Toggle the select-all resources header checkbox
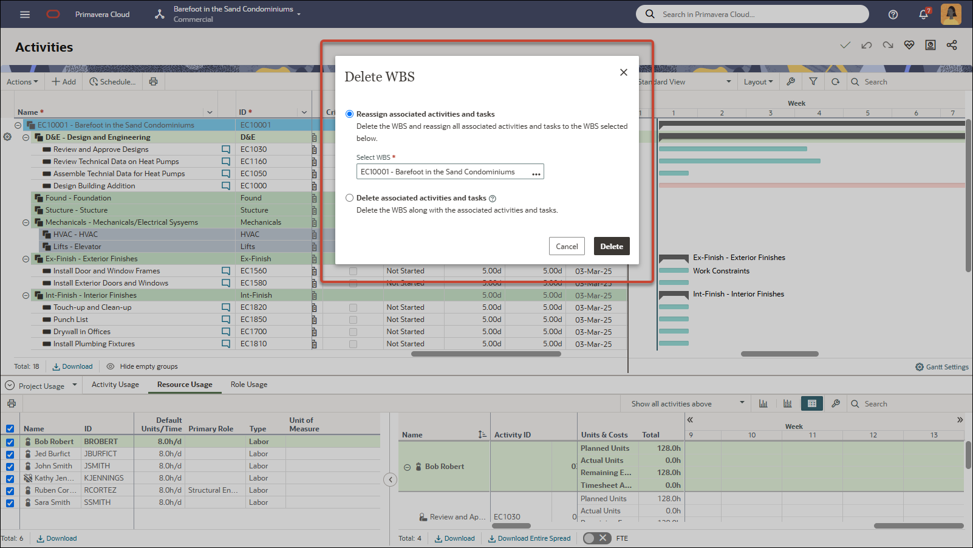This screenshot has width=973, height=548. click(10, 428)
